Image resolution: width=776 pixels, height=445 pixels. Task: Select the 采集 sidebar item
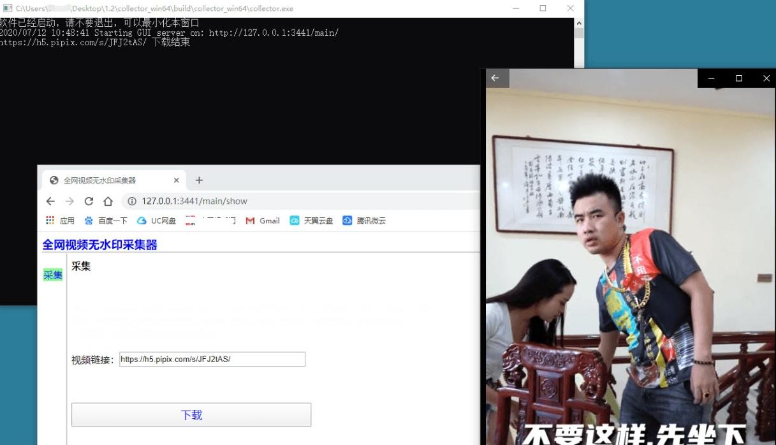tap(53, 275)
